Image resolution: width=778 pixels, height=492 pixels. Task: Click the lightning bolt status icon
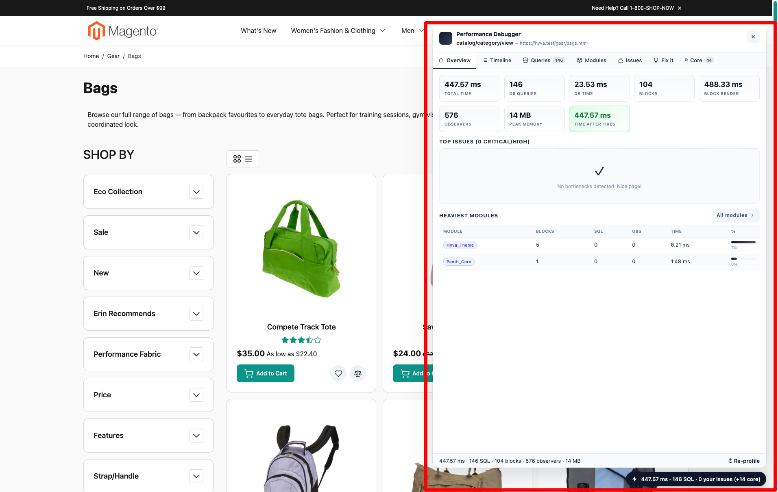(634, 479)
